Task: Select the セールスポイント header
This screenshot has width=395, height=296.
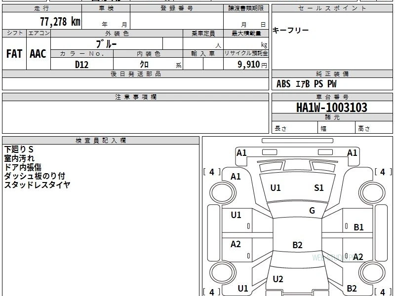Action: (x=332, y=8)
